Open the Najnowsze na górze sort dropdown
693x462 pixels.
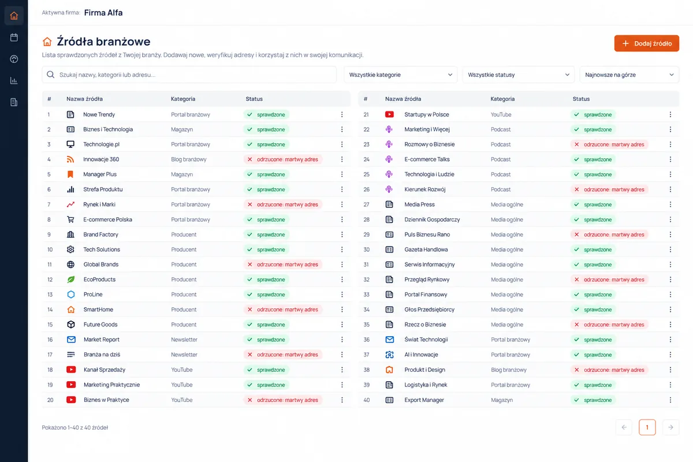(629, 74)
